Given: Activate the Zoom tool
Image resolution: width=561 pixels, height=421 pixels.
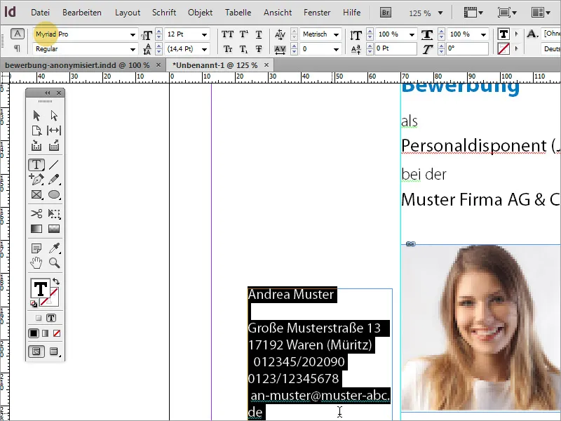Looking at the screenshot, I should tap(54, 263).
